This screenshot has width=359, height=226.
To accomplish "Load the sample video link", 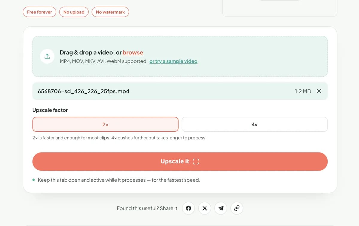I will click(174, 61).
